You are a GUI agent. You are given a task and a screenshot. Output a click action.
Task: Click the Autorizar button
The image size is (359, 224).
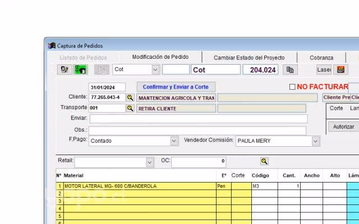click(344, 127)
